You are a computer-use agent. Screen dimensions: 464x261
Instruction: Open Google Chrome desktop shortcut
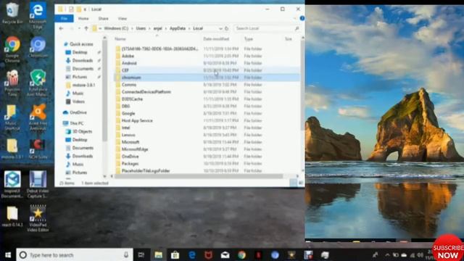12,49
